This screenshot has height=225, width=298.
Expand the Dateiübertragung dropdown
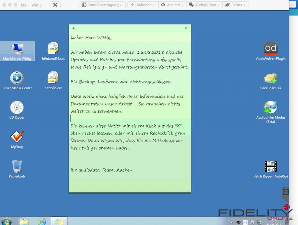coord(102,5)
